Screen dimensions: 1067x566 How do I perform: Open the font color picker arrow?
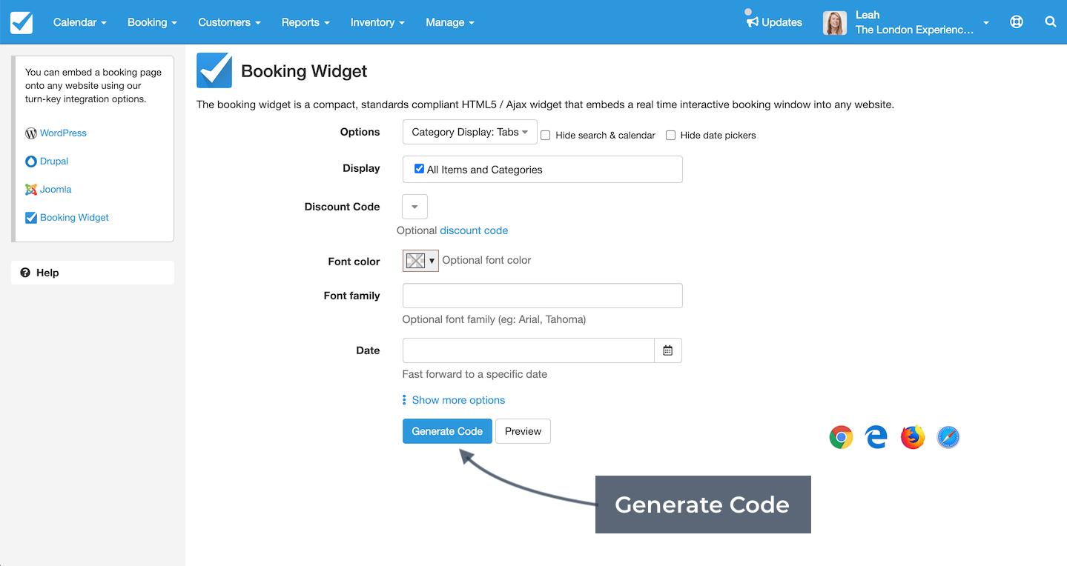click(x=432, y=261)
